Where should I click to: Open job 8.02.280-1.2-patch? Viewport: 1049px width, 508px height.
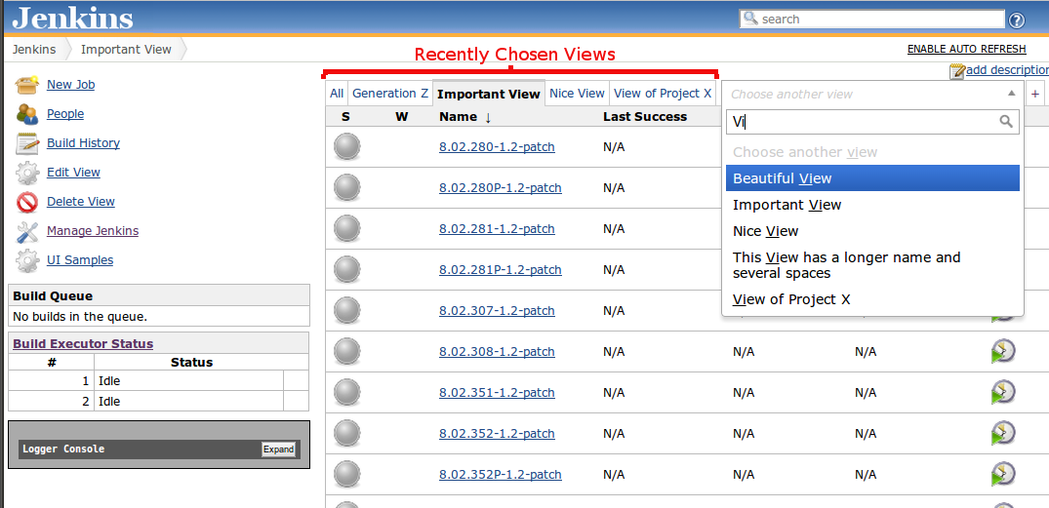(x=497, y=147)
